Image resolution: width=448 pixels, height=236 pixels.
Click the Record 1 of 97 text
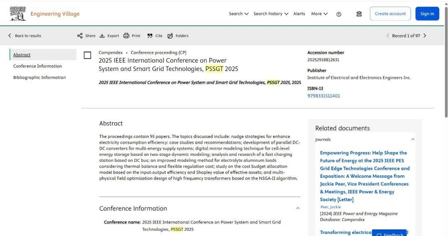(x=406, y=36)
